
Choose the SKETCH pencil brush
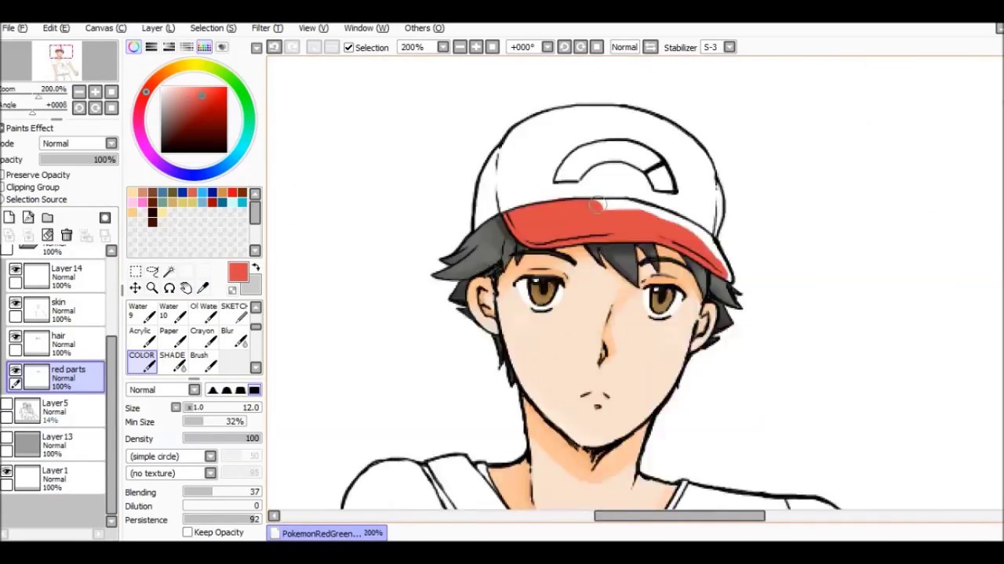[x=235, y=313]
